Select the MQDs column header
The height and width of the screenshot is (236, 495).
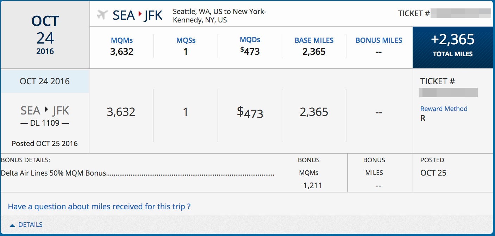pos(250,40)
